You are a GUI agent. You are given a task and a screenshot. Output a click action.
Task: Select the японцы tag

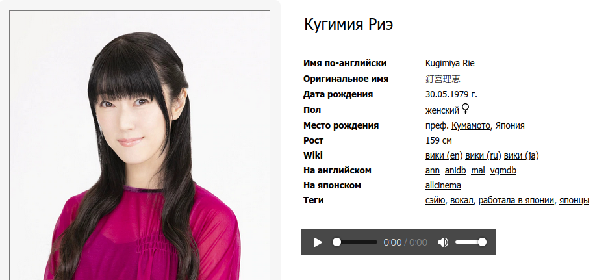tap(574, 200)
